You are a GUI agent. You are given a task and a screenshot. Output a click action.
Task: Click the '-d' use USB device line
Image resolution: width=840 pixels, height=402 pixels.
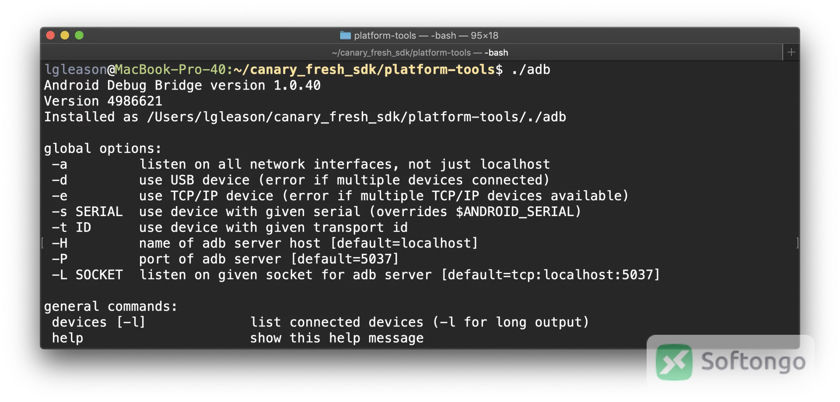tap(301, 180)
